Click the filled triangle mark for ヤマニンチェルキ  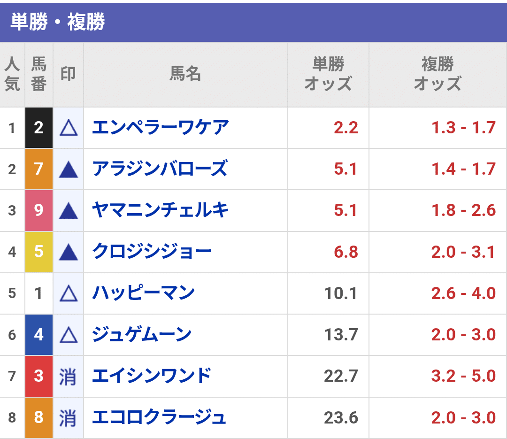tap(69, 211)
